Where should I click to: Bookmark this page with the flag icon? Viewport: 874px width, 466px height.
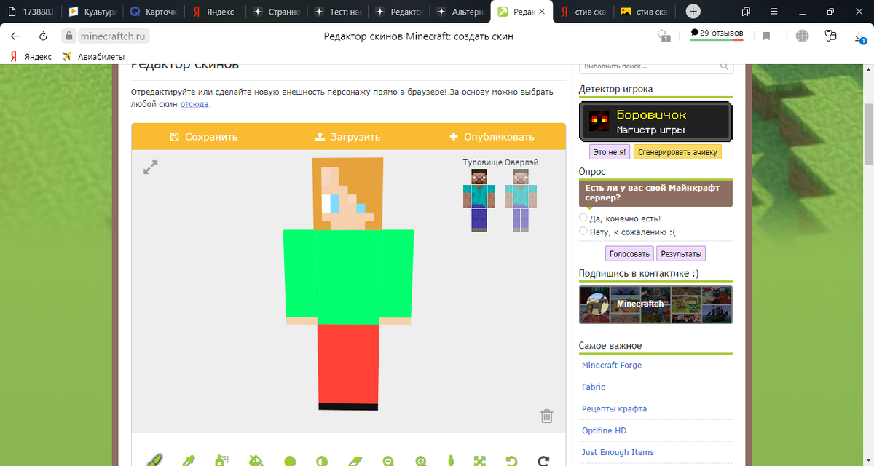[x=766, y=36]
